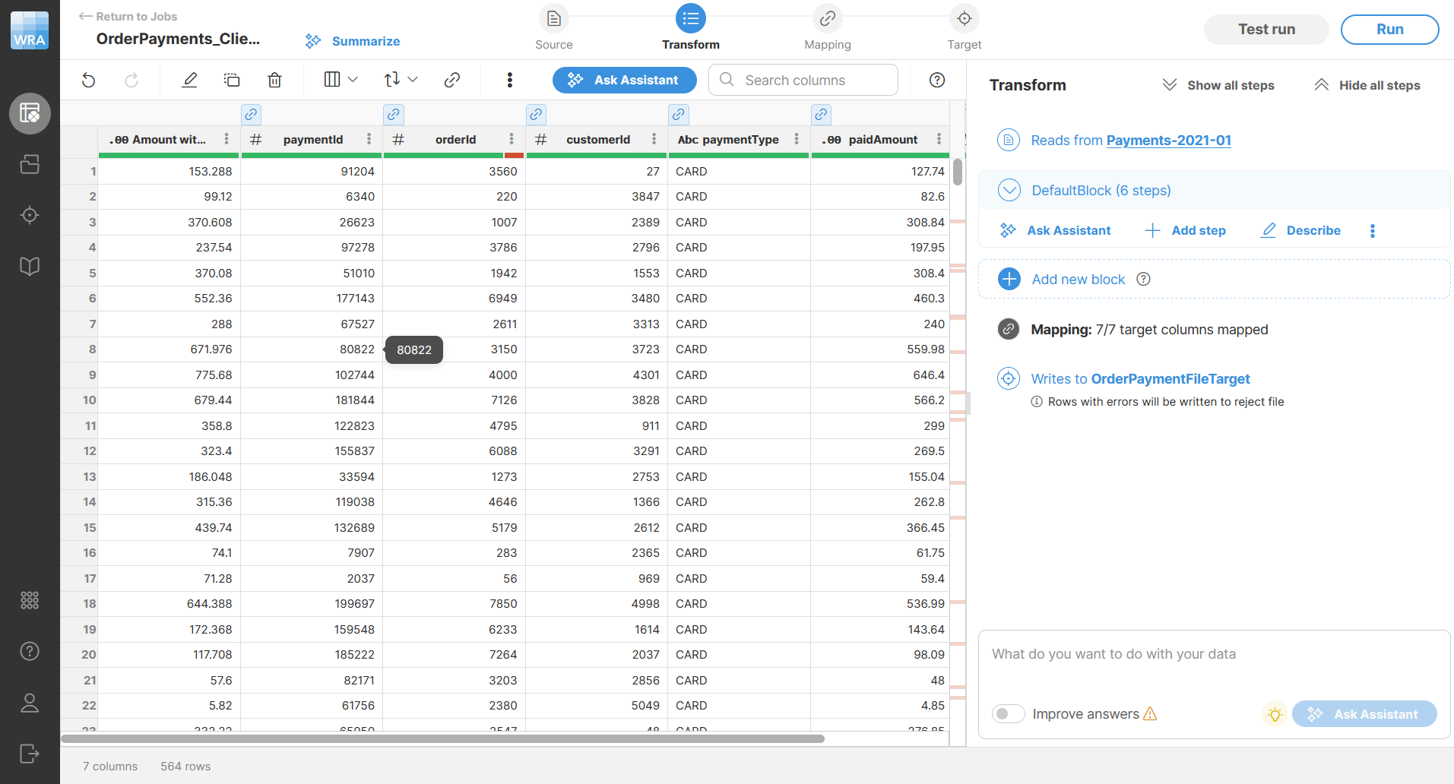The height and width of the screenshot is (784, 1454).
Task: Expand the column visibility dropdown
Action: pos(340,79)
